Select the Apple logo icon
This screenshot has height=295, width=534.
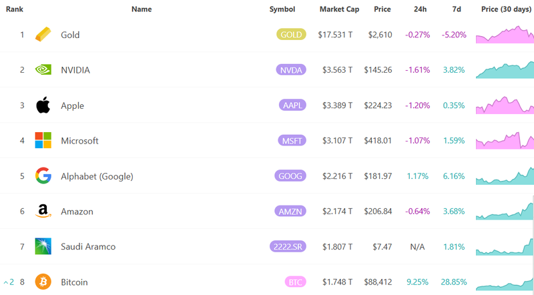[43, 105]
